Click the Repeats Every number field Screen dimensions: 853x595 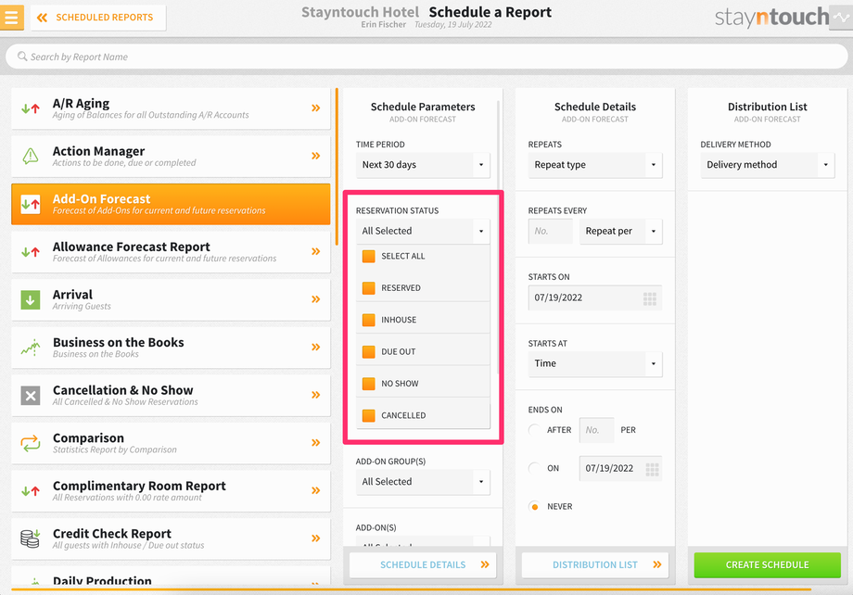[x=550, y=231]
